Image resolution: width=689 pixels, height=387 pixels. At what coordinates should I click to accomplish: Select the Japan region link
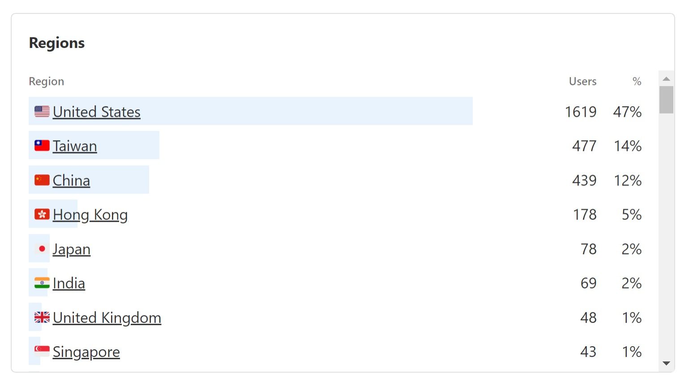coord(72,249)
